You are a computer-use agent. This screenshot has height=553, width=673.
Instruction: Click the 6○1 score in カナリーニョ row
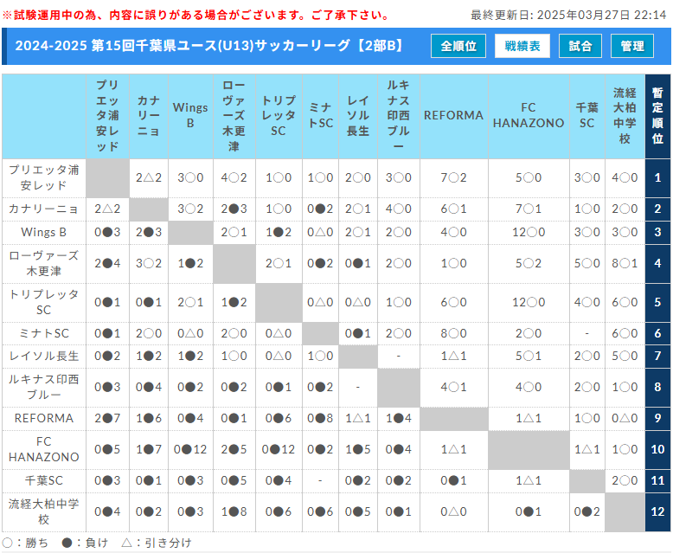coord(453,209)
